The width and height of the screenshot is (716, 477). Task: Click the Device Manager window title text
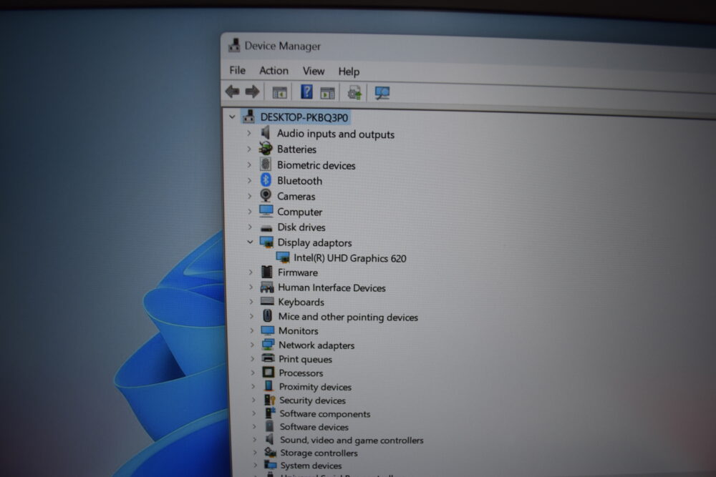tap(283, 46)
